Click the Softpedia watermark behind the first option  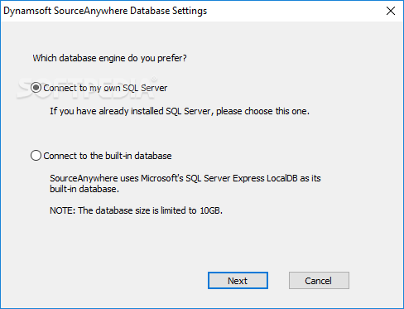(87, 88)
